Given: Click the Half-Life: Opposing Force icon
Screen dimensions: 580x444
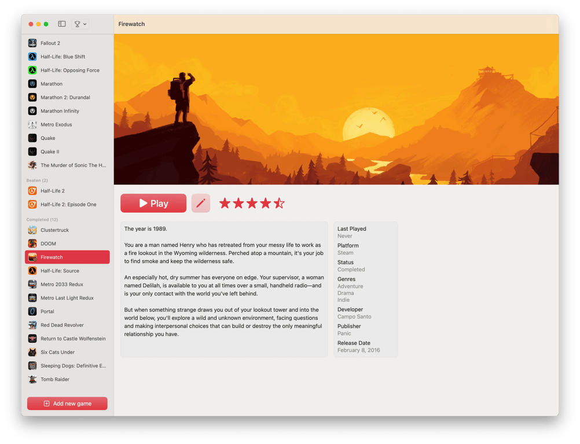Looking at the screenshot, I should [x=32, y=70].
